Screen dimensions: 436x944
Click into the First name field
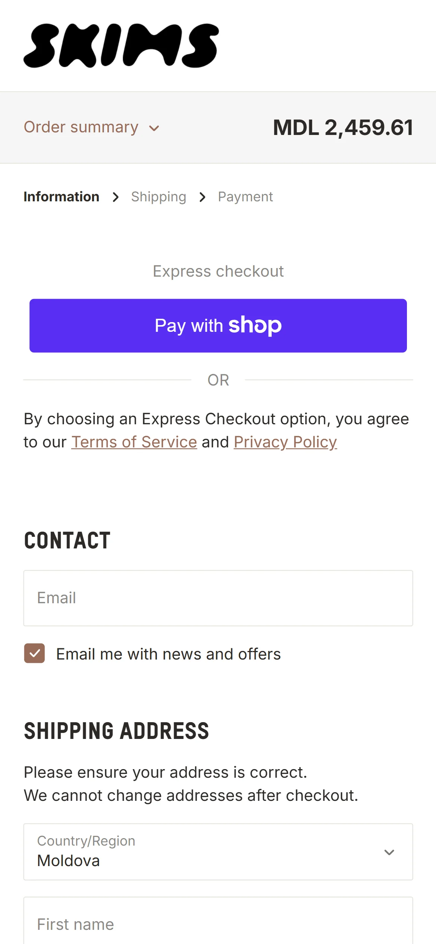(218, 924)
